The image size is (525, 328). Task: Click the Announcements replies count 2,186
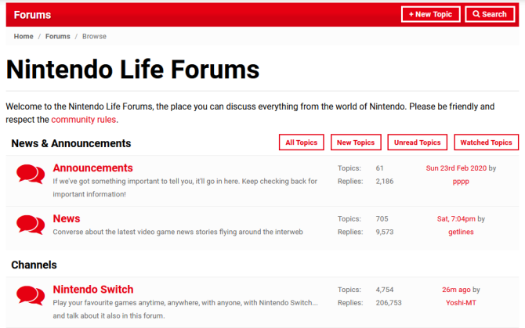point(385,181)
